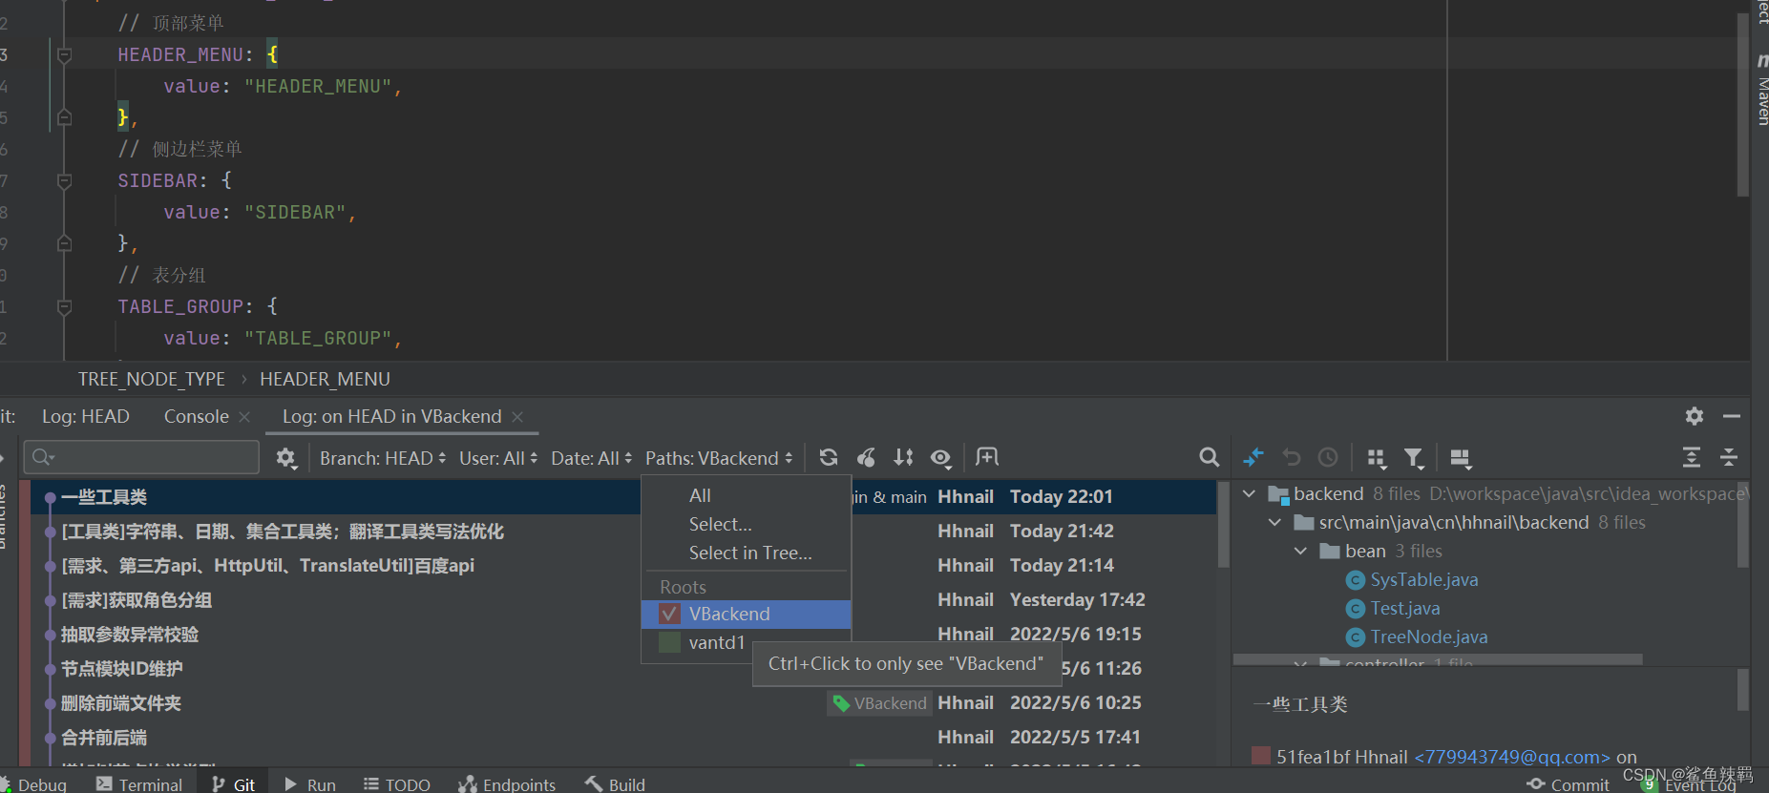Screen dimensions: 1769x793
Task: Collapse the bean folder node
Action: coord(1300,551)
